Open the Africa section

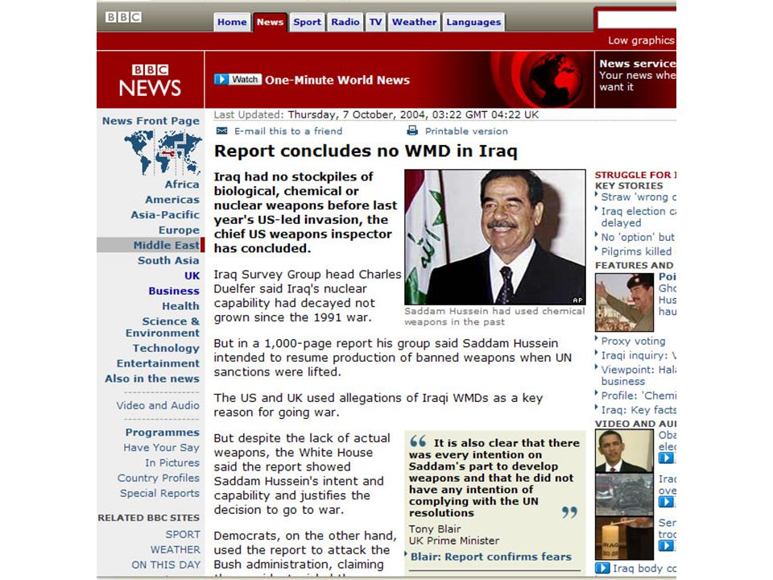coord(182,184)
